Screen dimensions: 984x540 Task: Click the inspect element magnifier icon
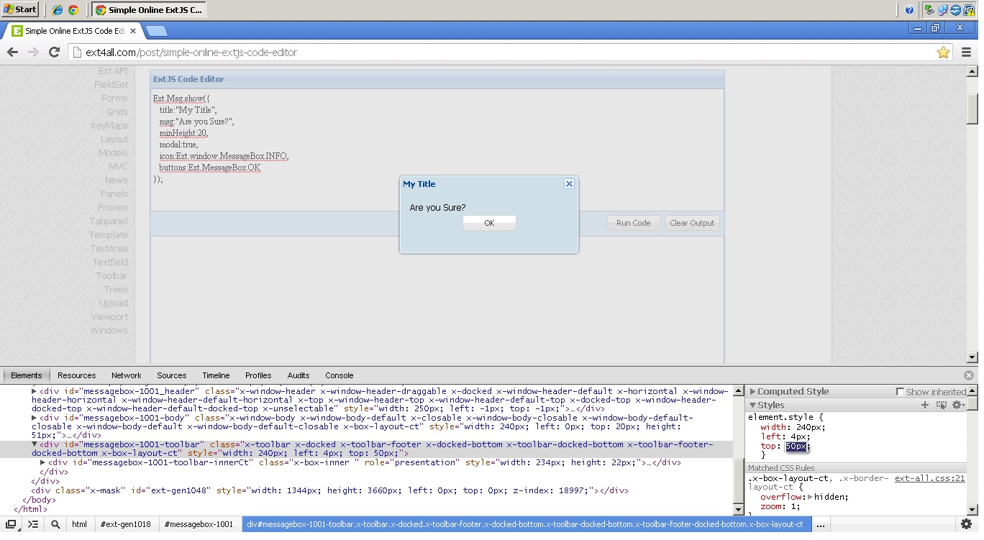(55, 524)
